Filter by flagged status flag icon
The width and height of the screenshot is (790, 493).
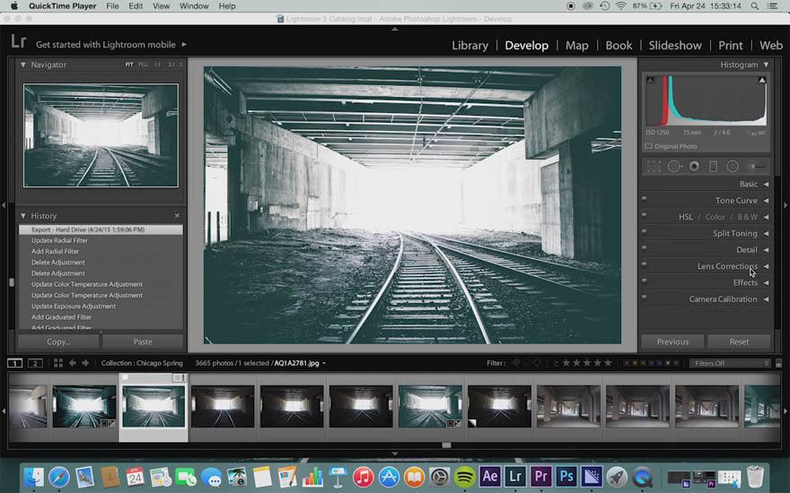515,363
